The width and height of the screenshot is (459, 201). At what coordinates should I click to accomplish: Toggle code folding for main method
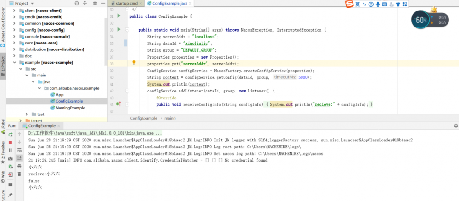tap(127, 29)
